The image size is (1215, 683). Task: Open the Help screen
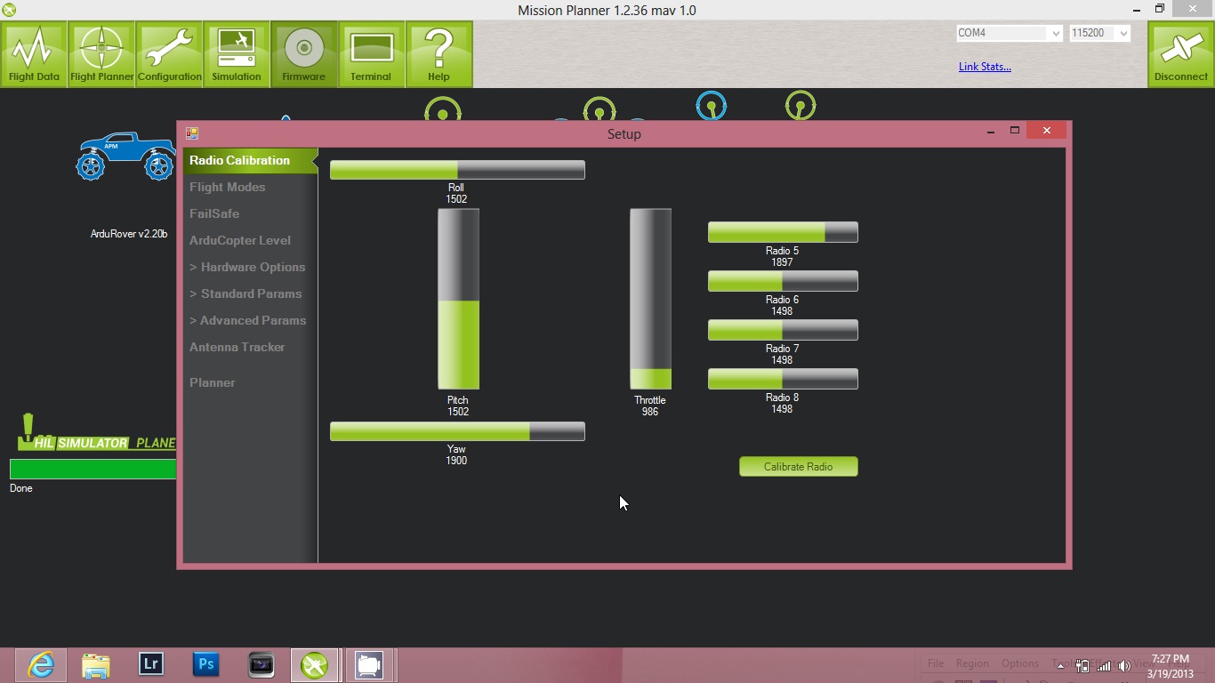(439, 54)
